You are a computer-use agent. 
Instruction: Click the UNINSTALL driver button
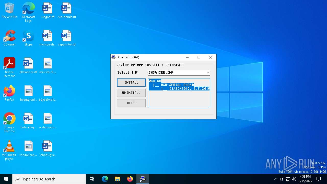point(131,93)
